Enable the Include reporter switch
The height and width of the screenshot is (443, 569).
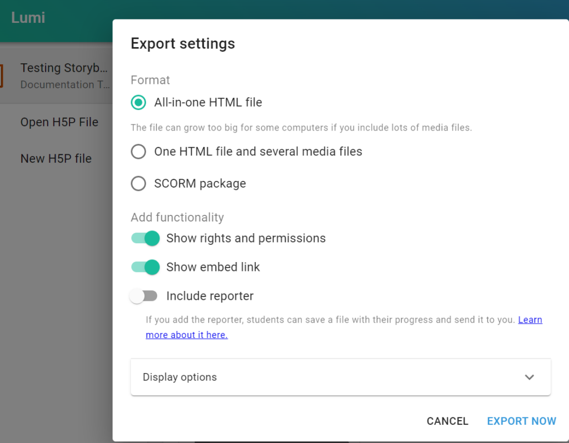143,296
